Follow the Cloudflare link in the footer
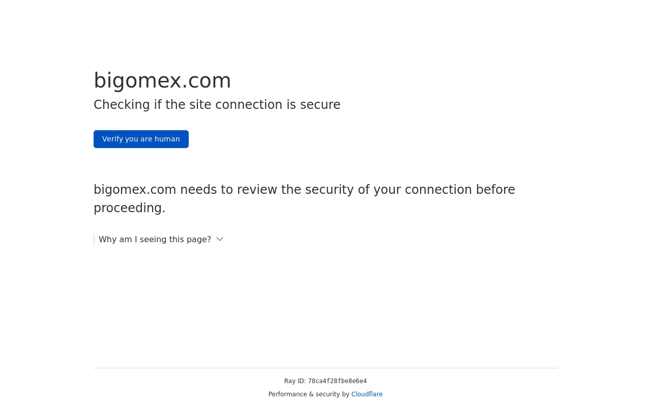This screenshot has height=407, width=651. coord(367,394)
